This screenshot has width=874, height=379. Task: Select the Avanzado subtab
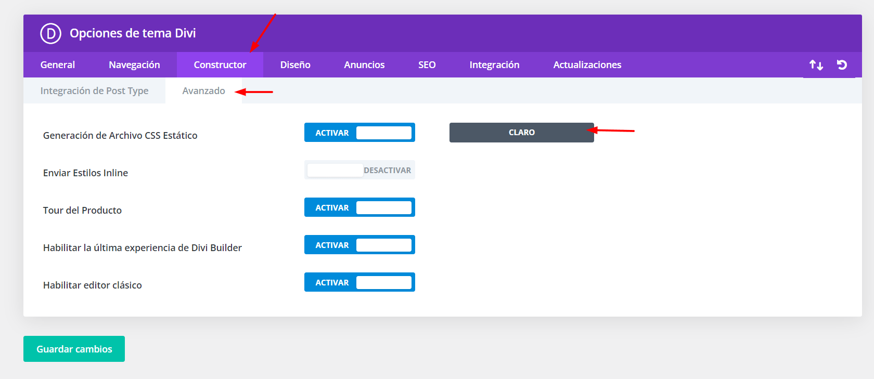[203, 91]
